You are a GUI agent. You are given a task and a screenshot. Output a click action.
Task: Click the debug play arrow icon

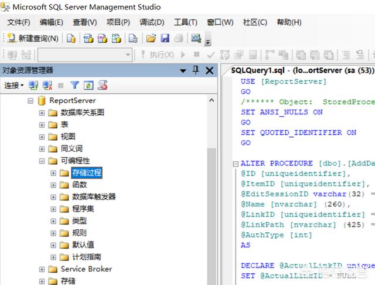click(183, 55)
